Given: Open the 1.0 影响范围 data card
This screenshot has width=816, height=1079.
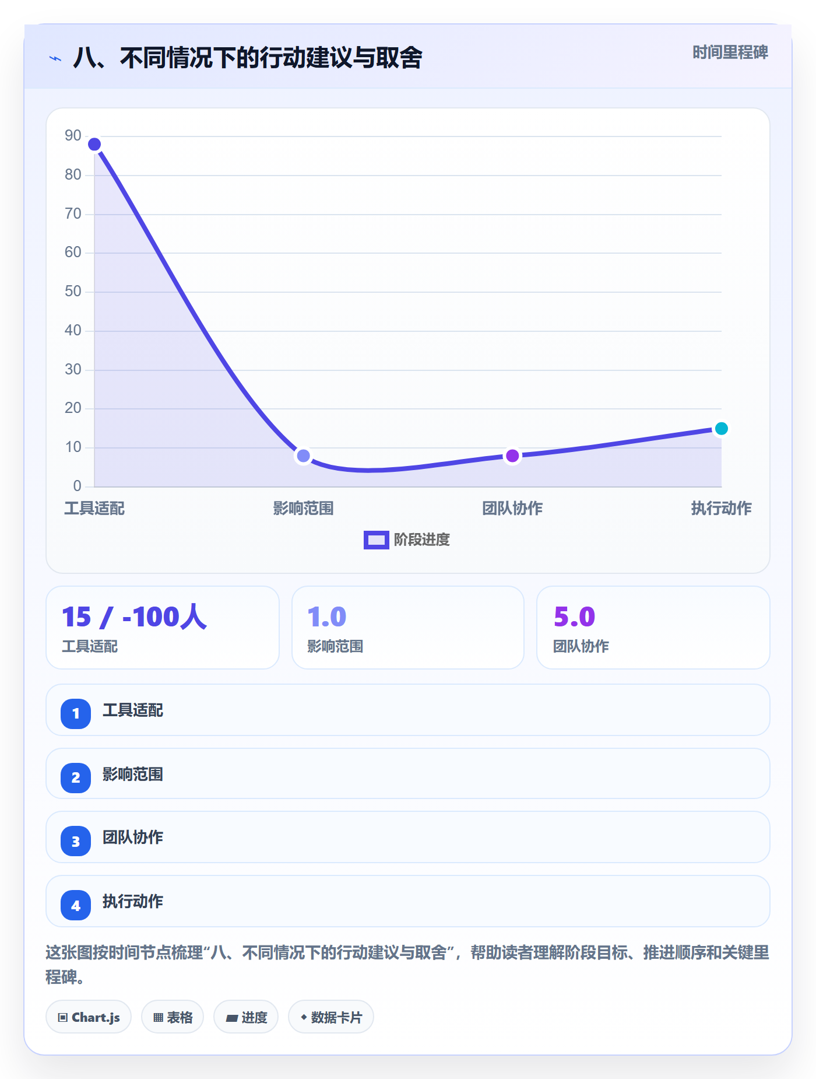Looking at the screenshot, I should (408, 628).
